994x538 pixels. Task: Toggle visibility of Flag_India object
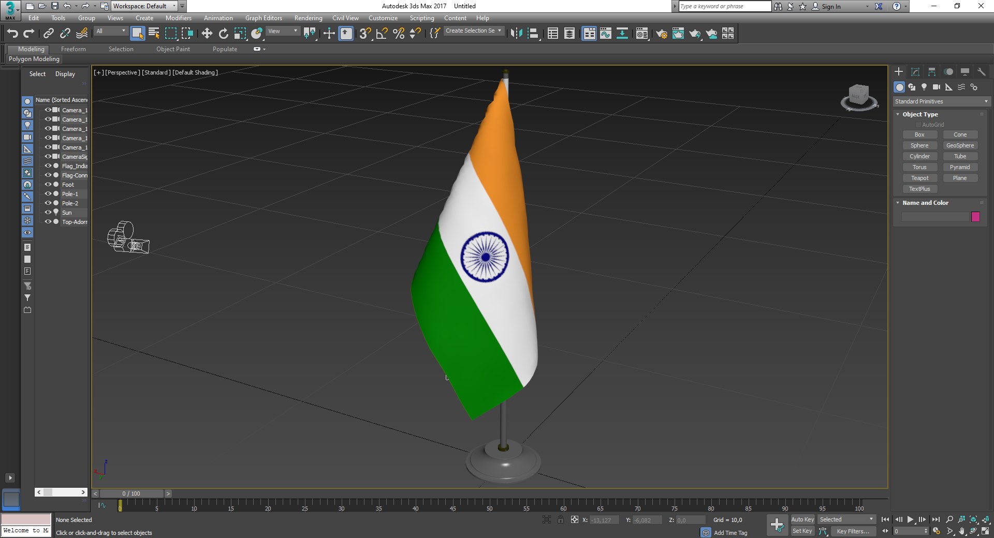48,166
